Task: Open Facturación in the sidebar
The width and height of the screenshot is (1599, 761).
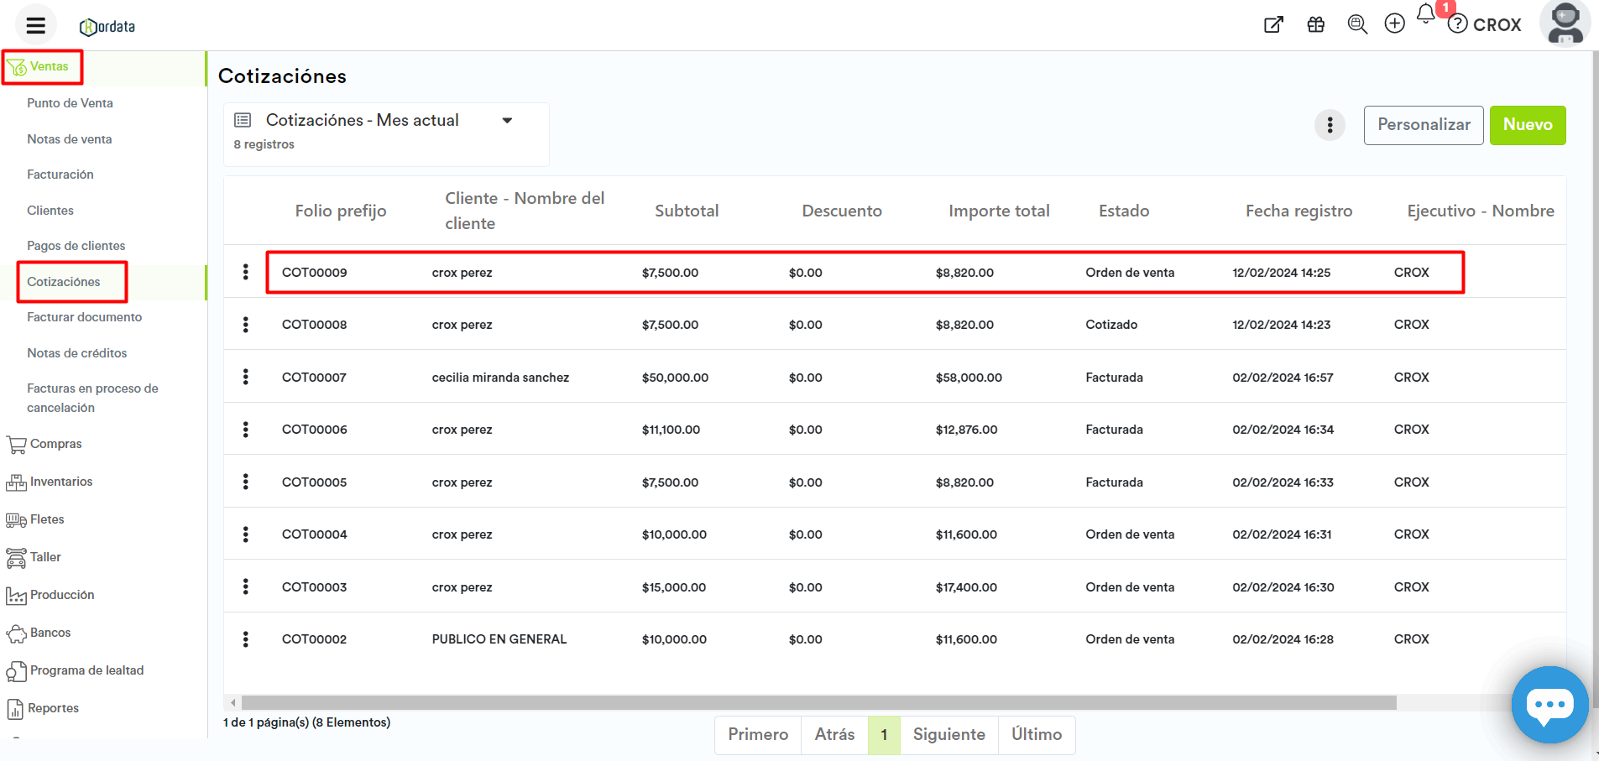Action: coord(60,175)
